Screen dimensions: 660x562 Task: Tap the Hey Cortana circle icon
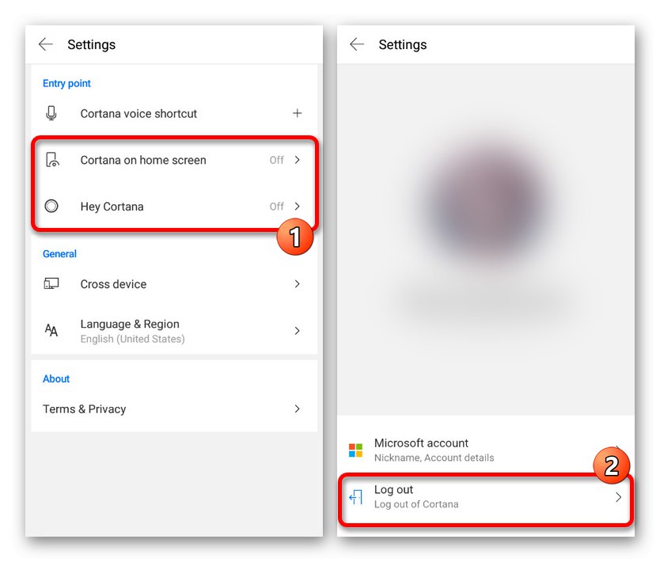pyautogui.click(x=51, y=207)
